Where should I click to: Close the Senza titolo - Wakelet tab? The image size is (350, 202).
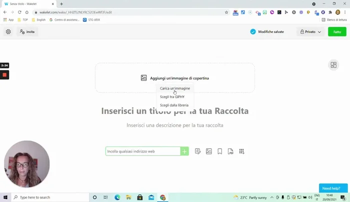[x=52, y=4]
